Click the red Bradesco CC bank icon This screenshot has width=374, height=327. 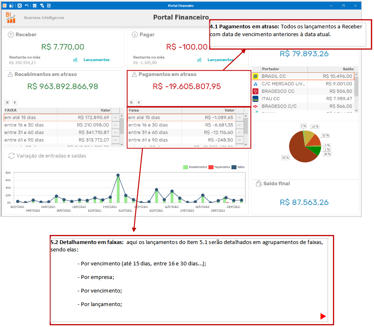point(255,91)
